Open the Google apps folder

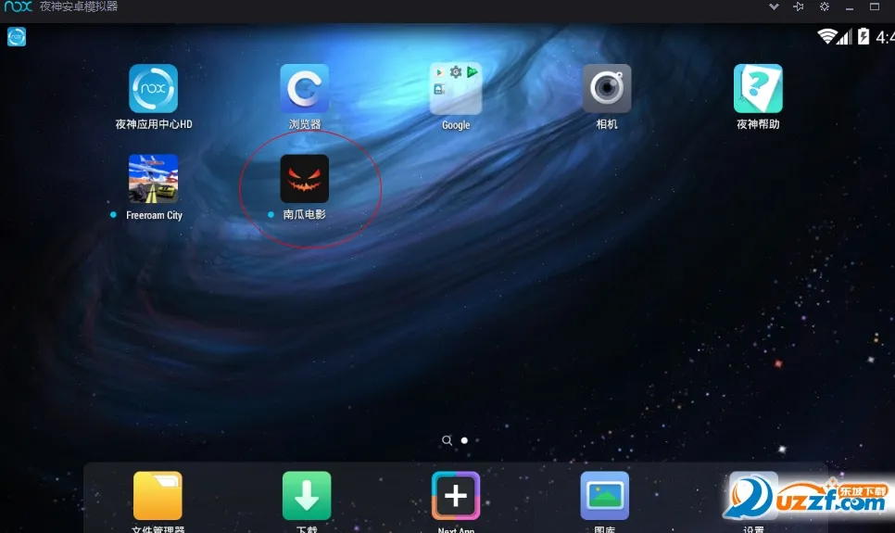(x=455, y=89)
